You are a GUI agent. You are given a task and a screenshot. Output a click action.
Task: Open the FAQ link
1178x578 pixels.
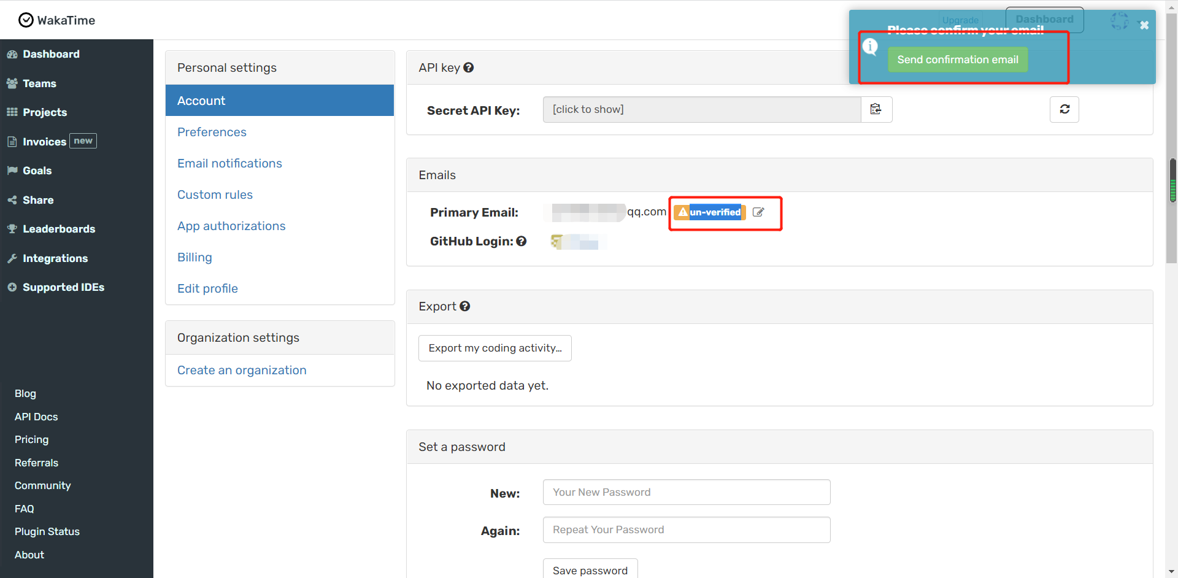coord(24,509)
